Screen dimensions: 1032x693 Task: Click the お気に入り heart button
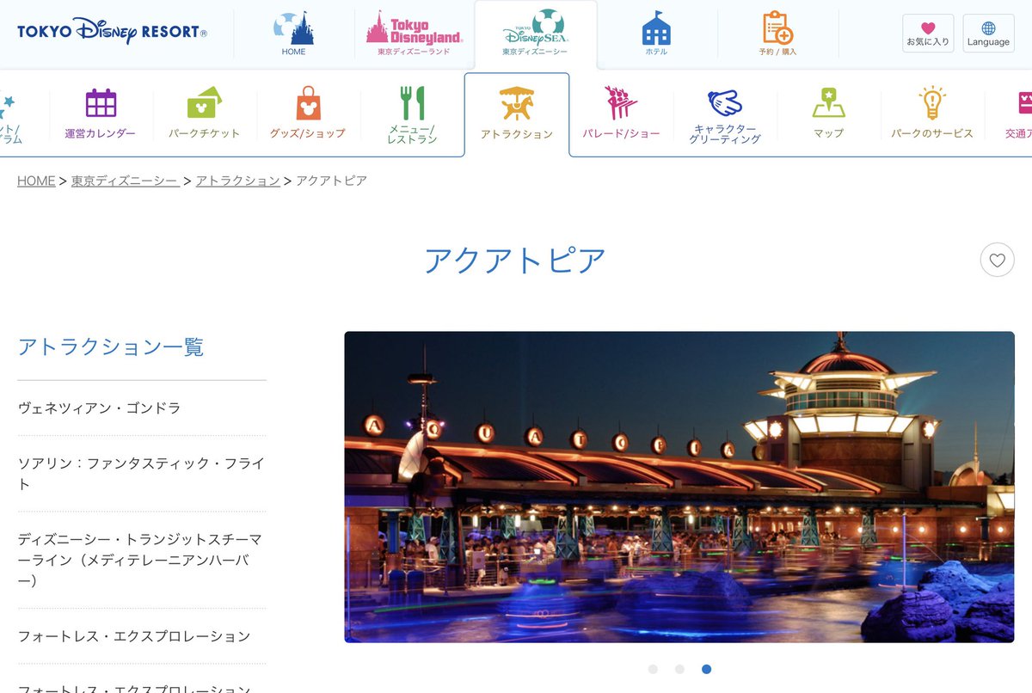pos(928,34)
